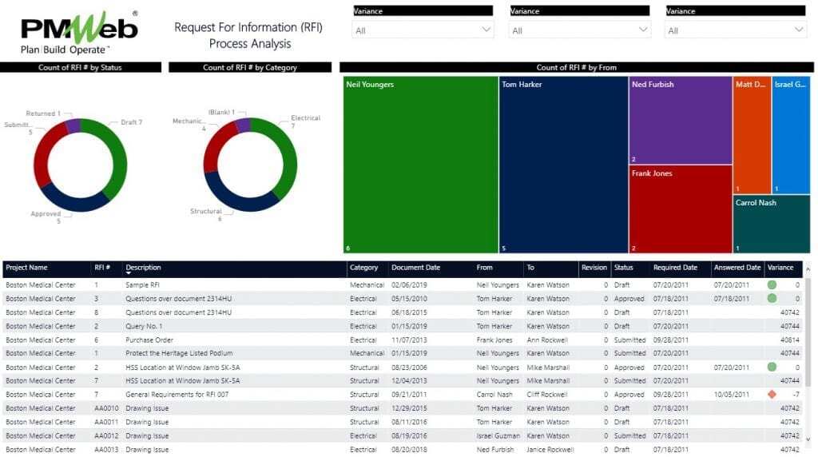Select the Carrol Nash treemap tile
The width and height of the screenshot is (818, 457).
[772, 225]
